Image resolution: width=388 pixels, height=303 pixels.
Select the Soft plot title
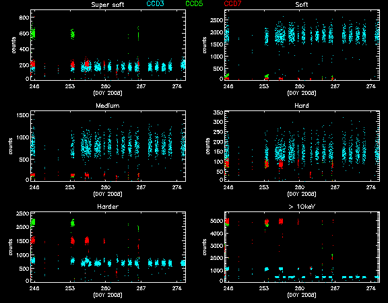coord(302,5)
